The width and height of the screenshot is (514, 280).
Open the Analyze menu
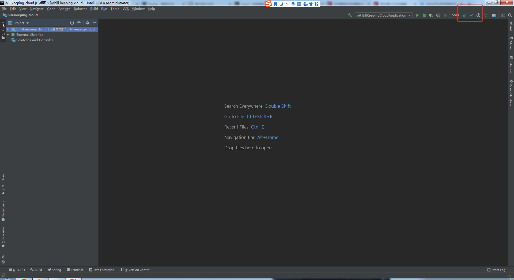65,9
